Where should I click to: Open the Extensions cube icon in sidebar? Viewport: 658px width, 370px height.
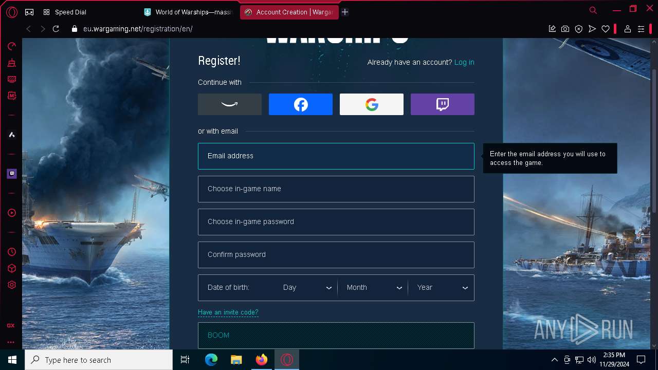(x=11, y=268)
